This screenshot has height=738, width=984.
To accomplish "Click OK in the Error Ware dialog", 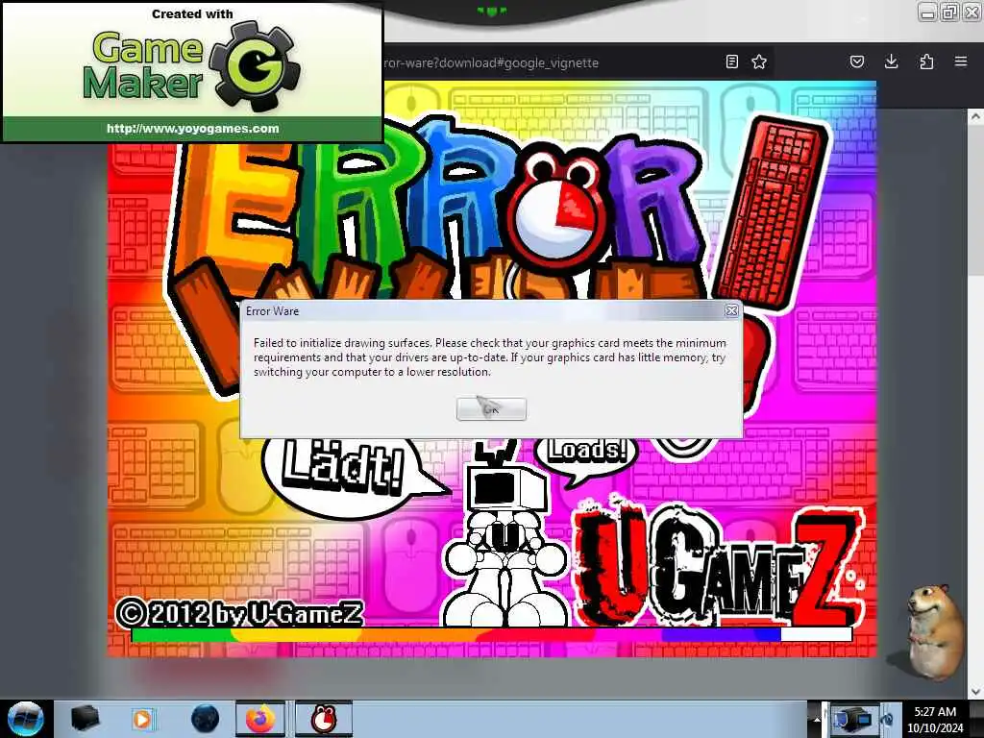I will pos(491,409).
